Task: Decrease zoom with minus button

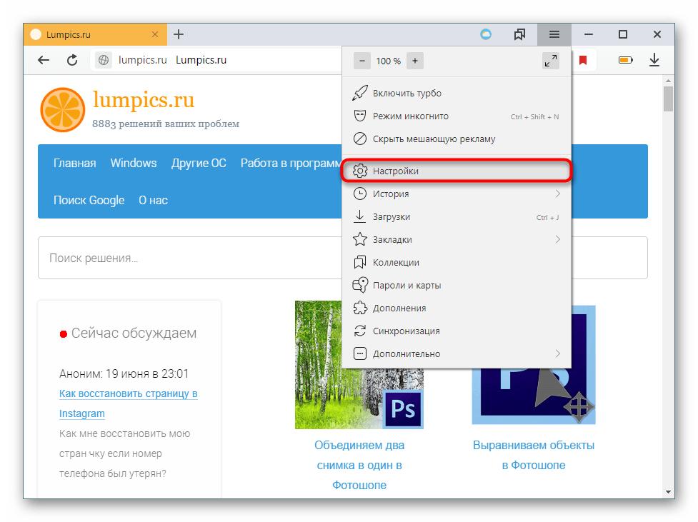Action: pos(362,61)
